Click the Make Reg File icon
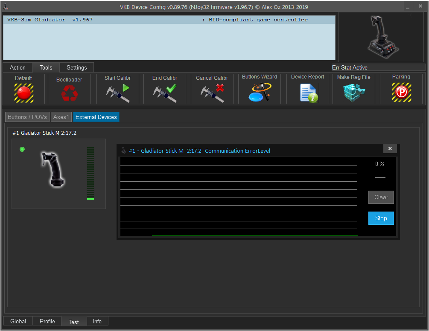Screen dimensions: 429x331 click(x=354, y=93)
